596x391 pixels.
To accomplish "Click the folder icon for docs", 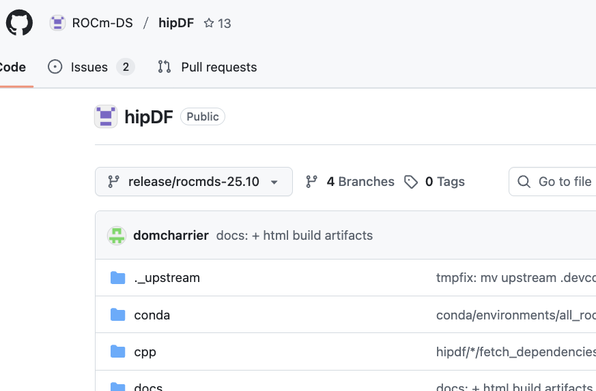I will [x=118, y=387].
